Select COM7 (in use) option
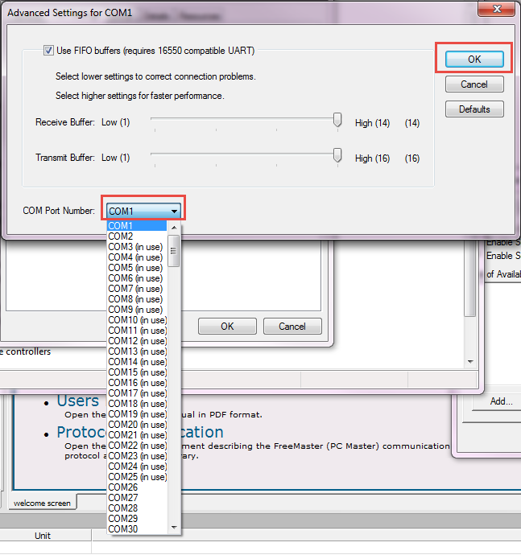Screen dimensions: 521x559 click(x=137, y=289)
